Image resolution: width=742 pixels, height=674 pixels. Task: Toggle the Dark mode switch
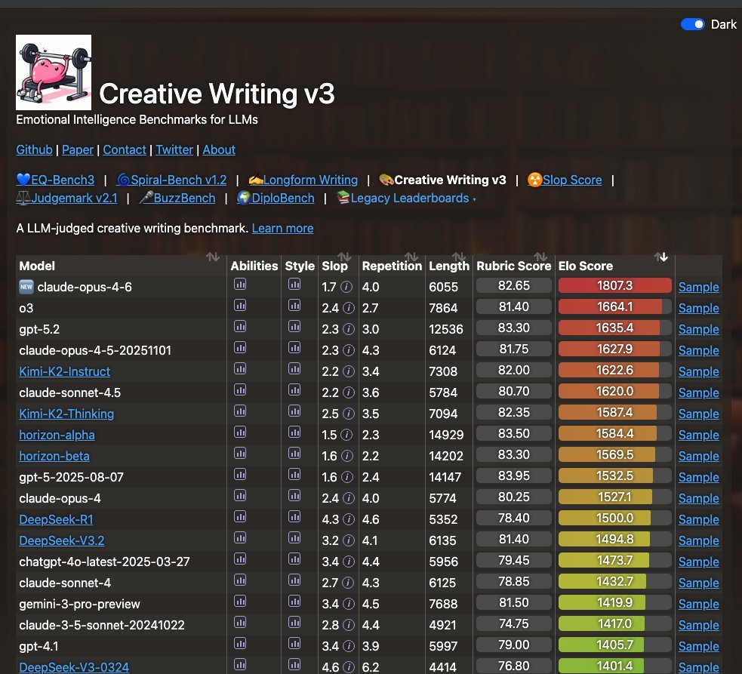pyautogui.click(x=693, y=24)
